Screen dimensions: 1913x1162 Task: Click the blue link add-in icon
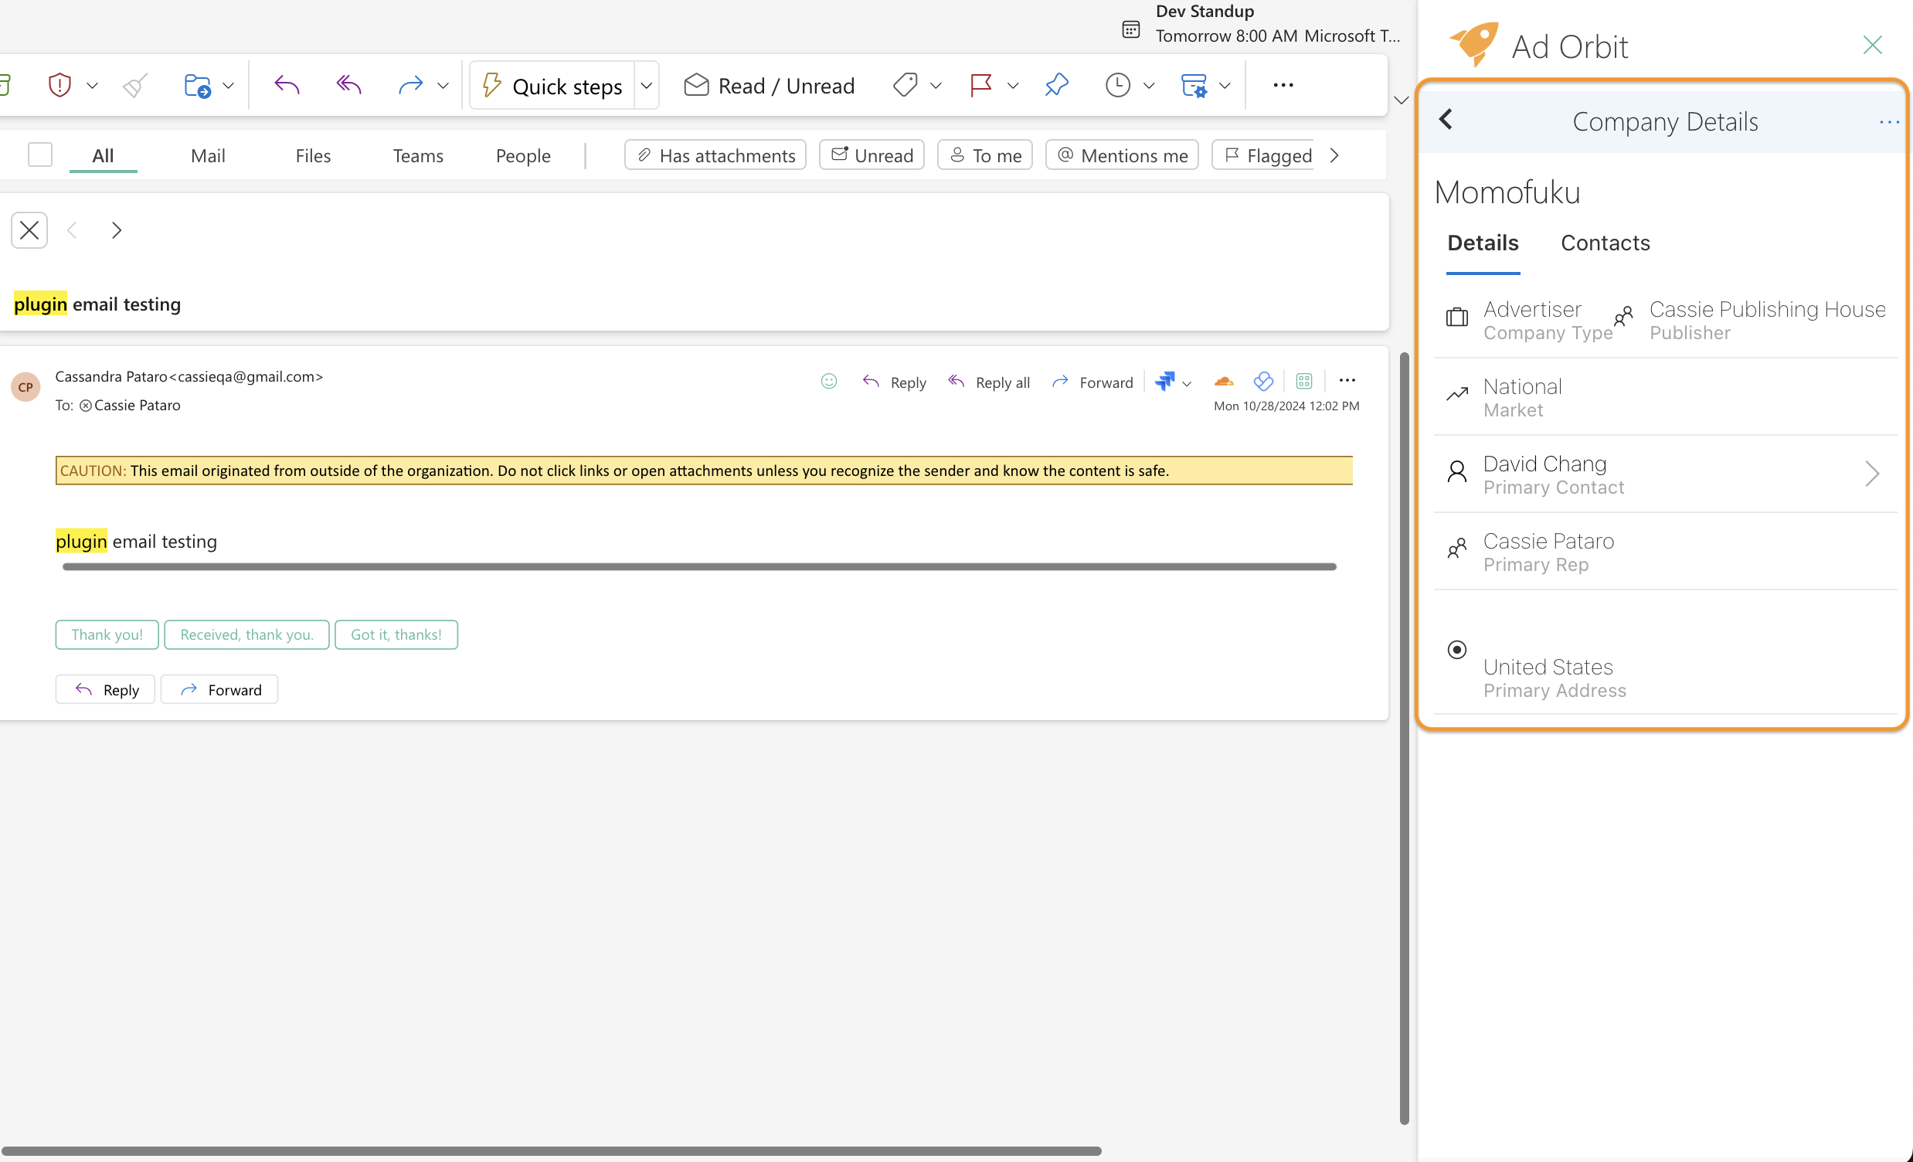(1263, 381)
